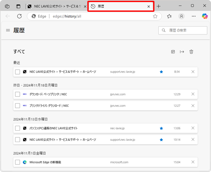Delete the 8:34 history entry

coord(193,72)
